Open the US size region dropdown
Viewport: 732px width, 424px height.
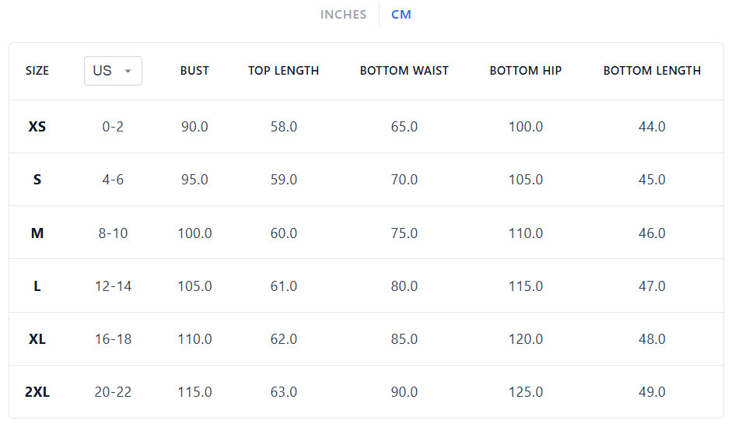point(112,71)
